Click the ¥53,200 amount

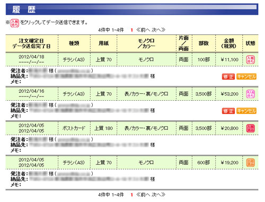(x=229, y=94)
